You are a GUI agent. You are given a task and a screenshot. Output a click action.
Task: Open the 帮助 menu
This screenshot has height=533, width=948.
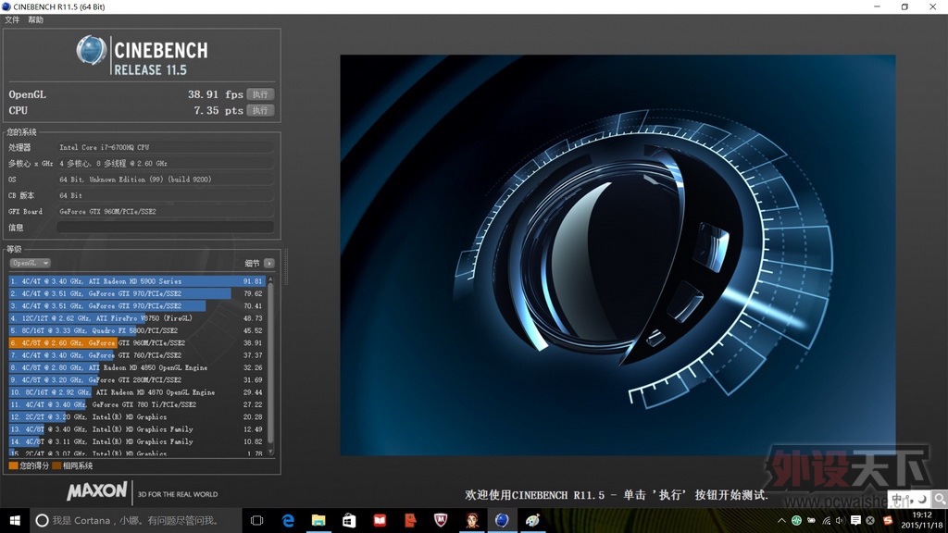pos(36,20)
